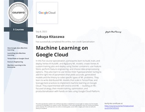The height and width of the screenshot is (112, 145).
Task: Click the Google Cloud Training signature
Action: pos(113,32)
